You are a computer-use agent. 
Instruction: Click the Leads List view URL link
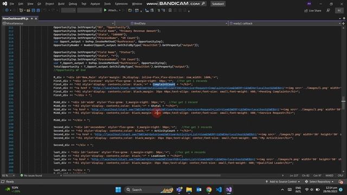173,159
